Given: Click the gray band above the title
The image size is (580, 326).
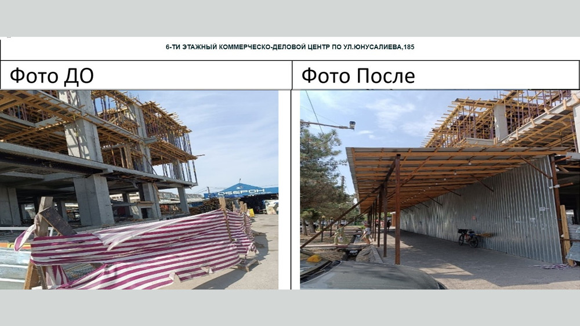Looking at the screenshot, I should pyautogui.click(x=290, y=17).
